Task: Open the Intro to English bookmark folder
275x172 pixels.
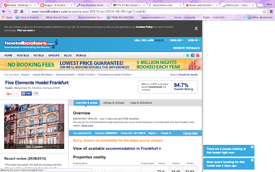Action: click(x=27, y=17)
